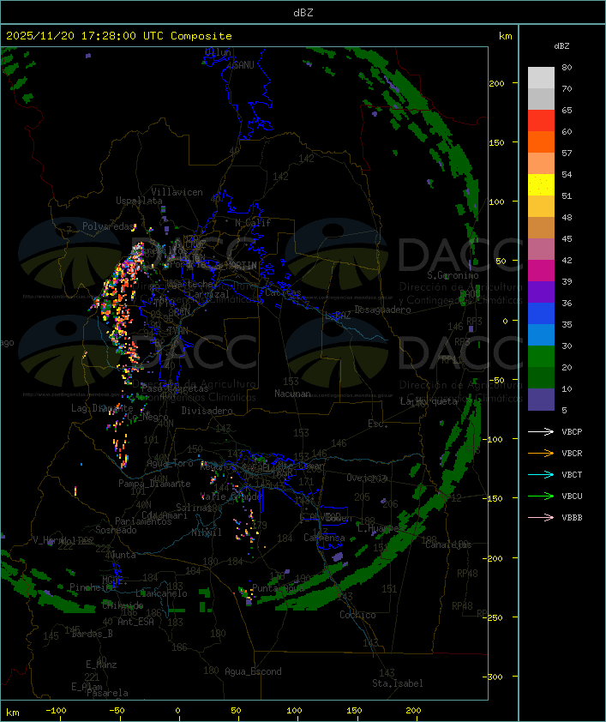
Task: Click the white VBCP arrow icon
Action: click(x=541, y=431)
